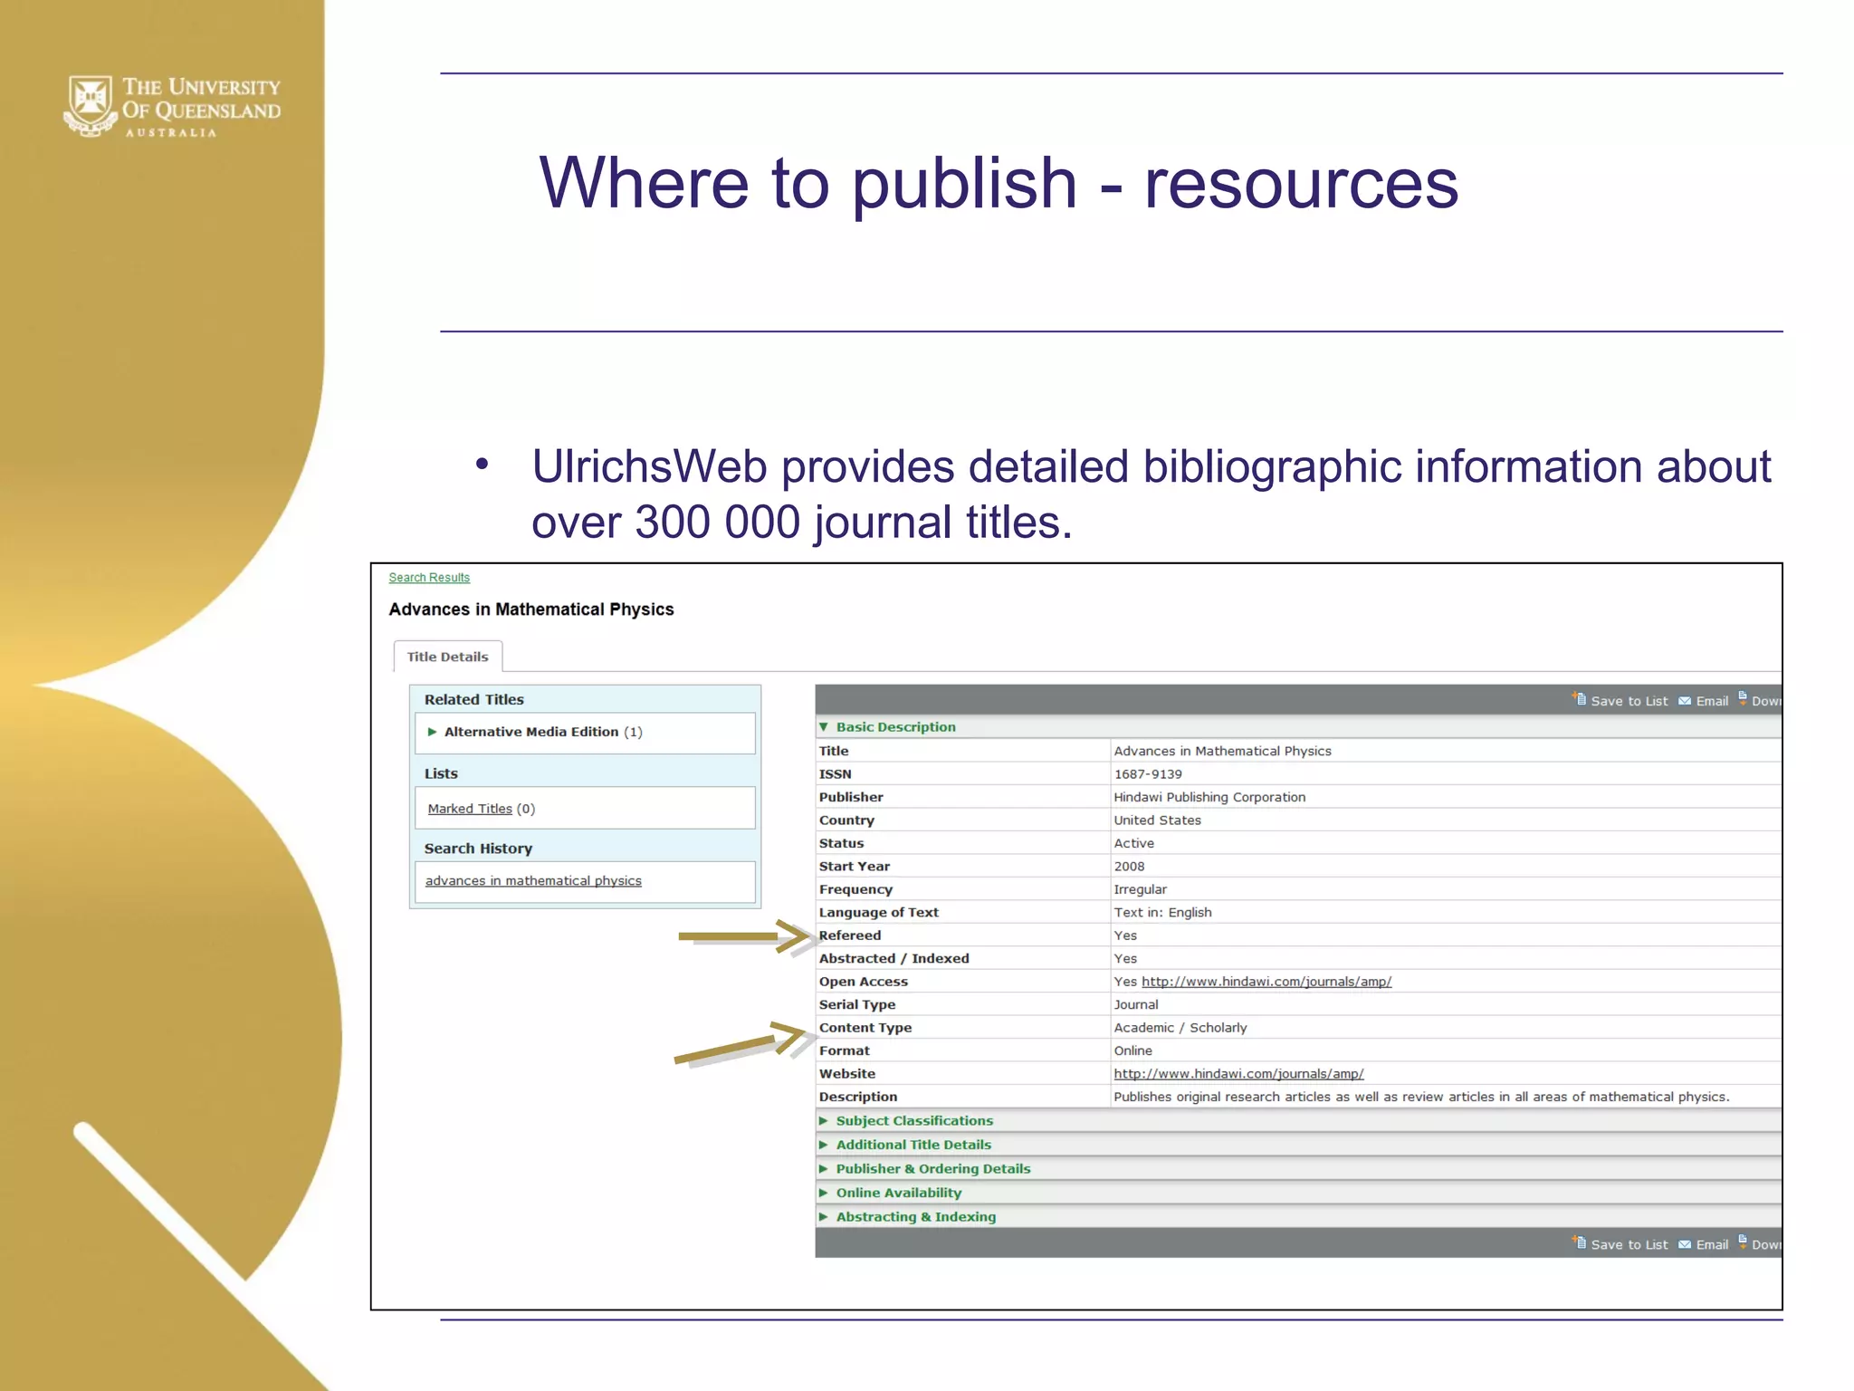Viewport: 1854px width, 1391px height.
Task: Open the hindawi link in Website row
Action: [1238, 1074]
